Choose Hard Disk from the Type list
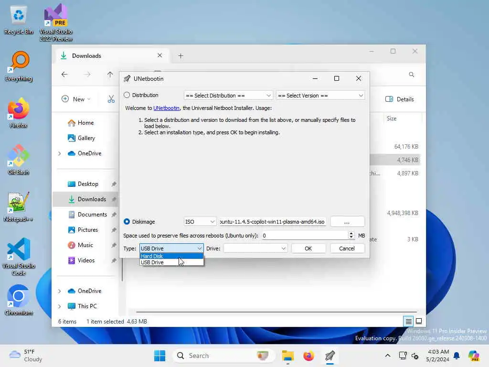Viewport: 489px width, 367px height. pos(171,256)
